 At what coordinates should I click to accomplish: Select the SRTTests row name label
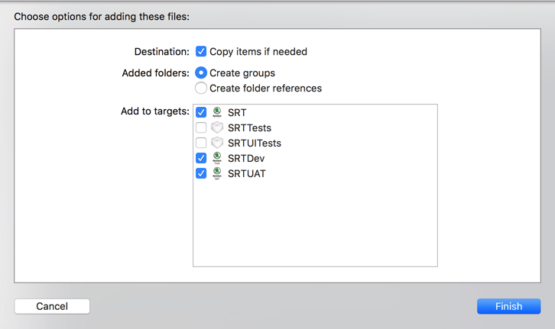click(249, 127)
